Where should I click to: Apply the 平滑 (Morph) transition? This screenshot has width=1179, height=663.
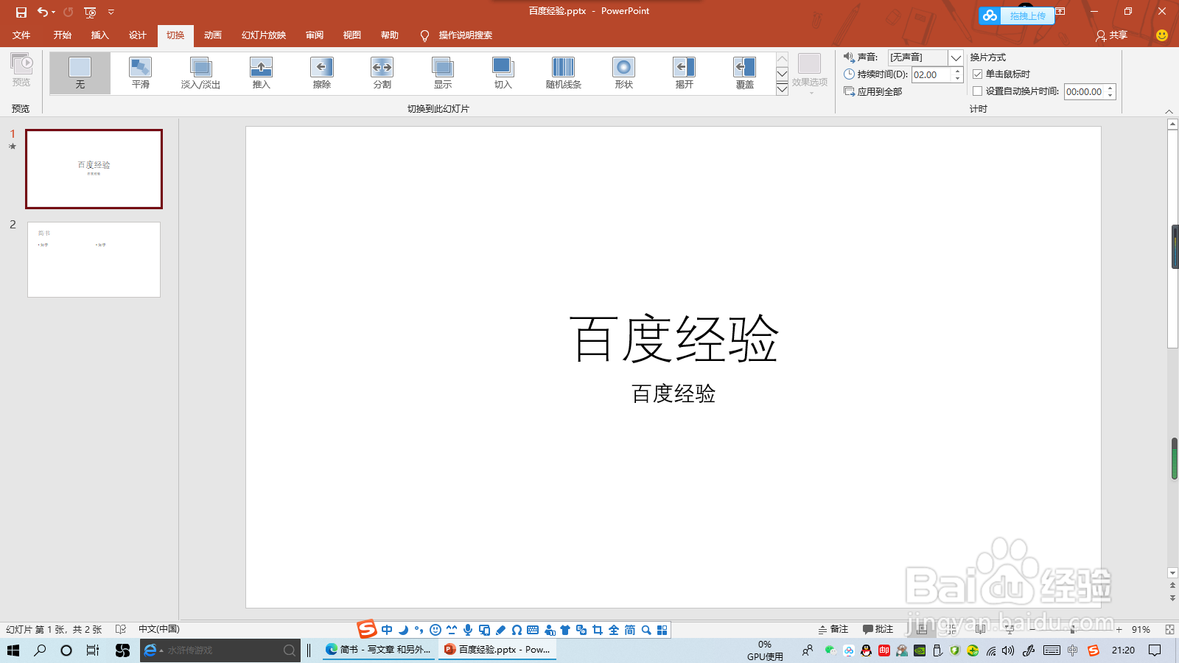140,73
